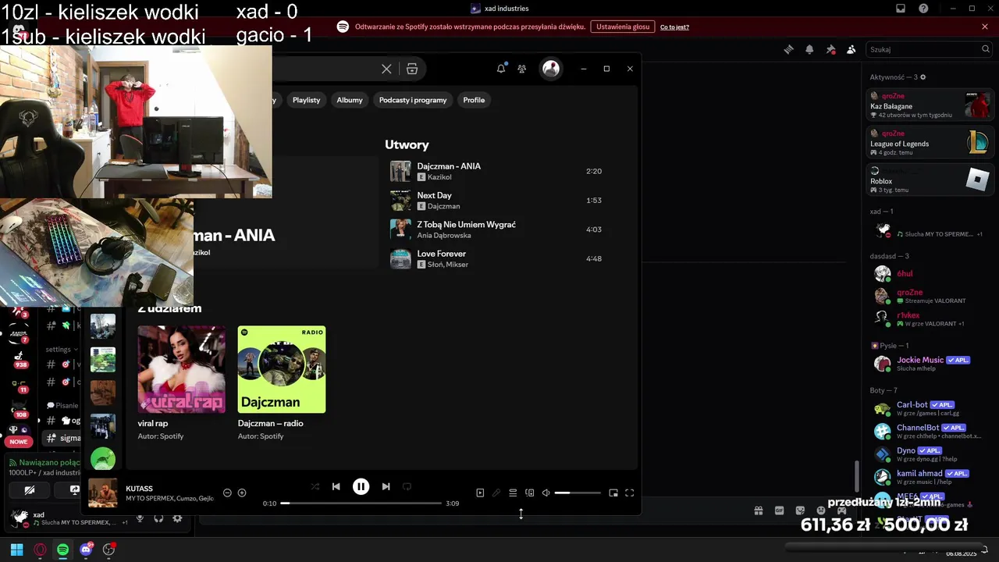
Task: Open the Kaz Bałagane activity card
Action: pos(930,105)
